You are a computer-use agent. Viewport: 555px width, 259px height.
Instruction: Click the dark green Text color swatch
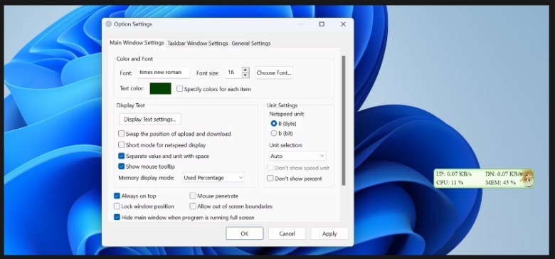160,88
